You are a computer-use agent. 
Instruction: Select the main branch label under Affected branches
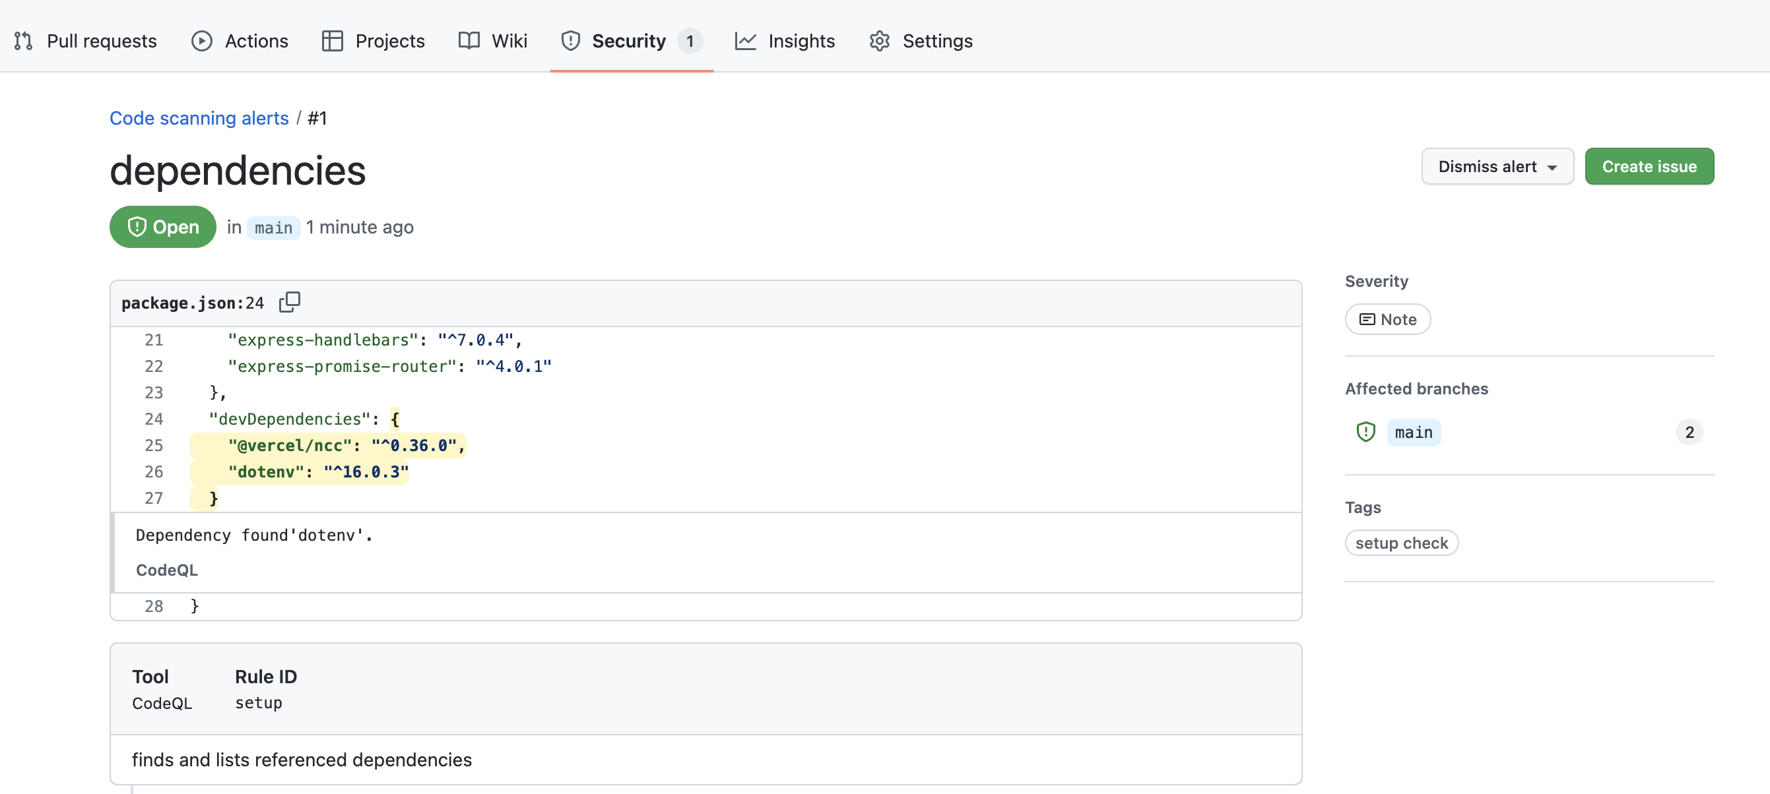tap(1414, 432)
